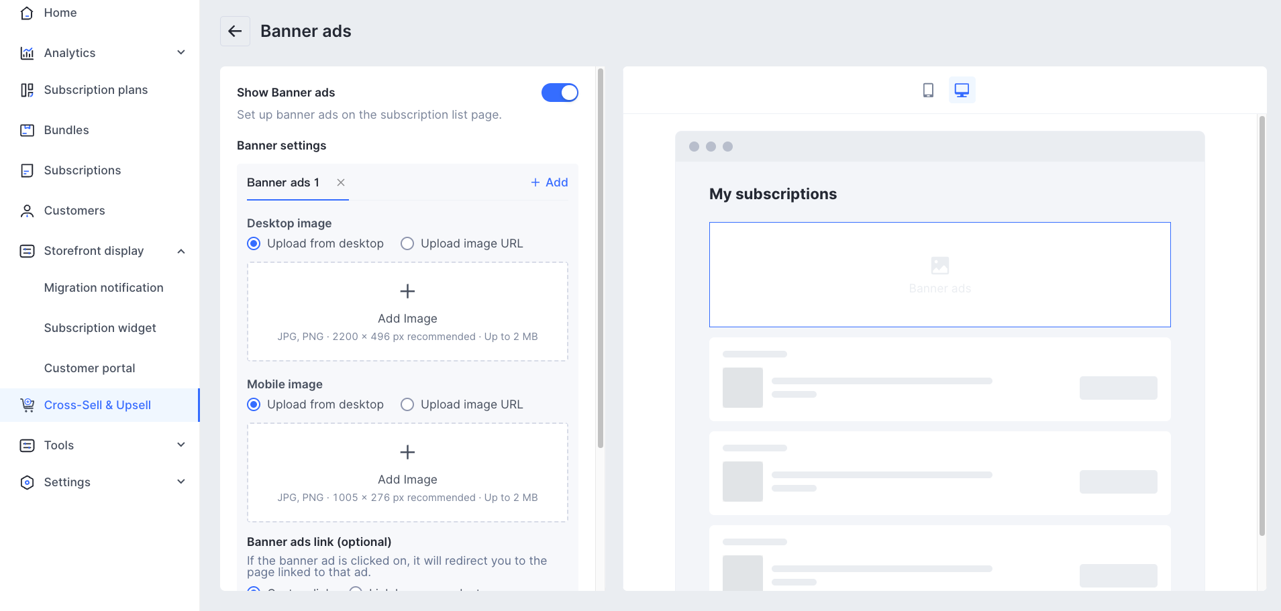This screenshot has height=611, width=1281.
Task: Select Upload image URL for Mobile image
Action: coord(407,404)
